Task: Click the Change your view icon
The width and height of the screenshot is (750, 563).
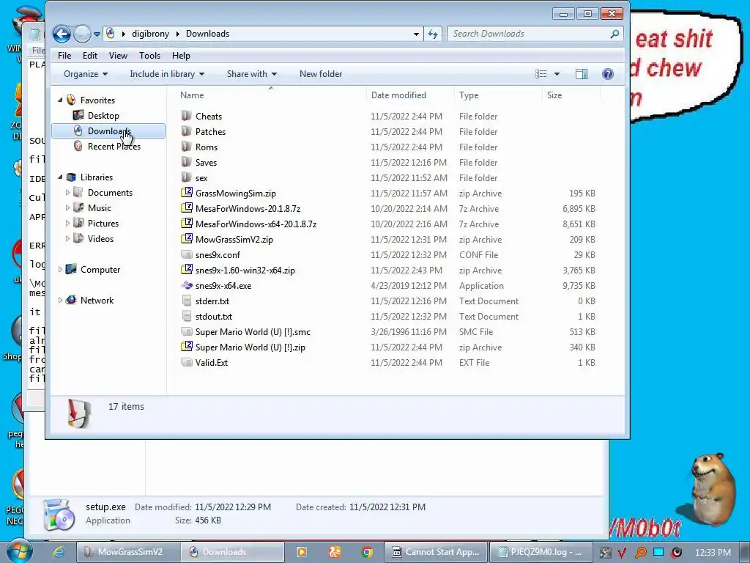Action: click(541, 74)
